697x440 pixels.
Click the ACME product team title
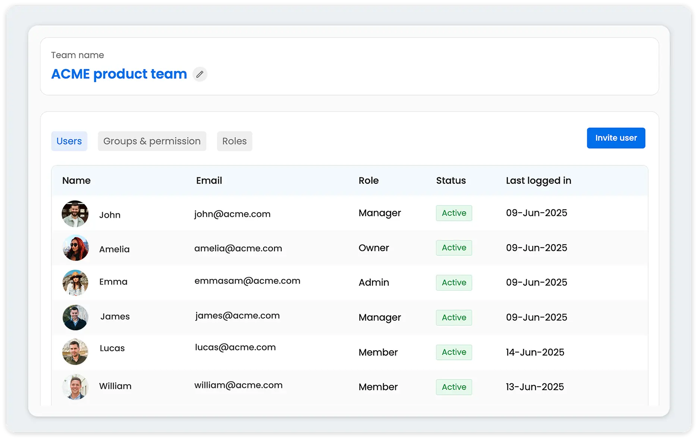click(119, 74)
